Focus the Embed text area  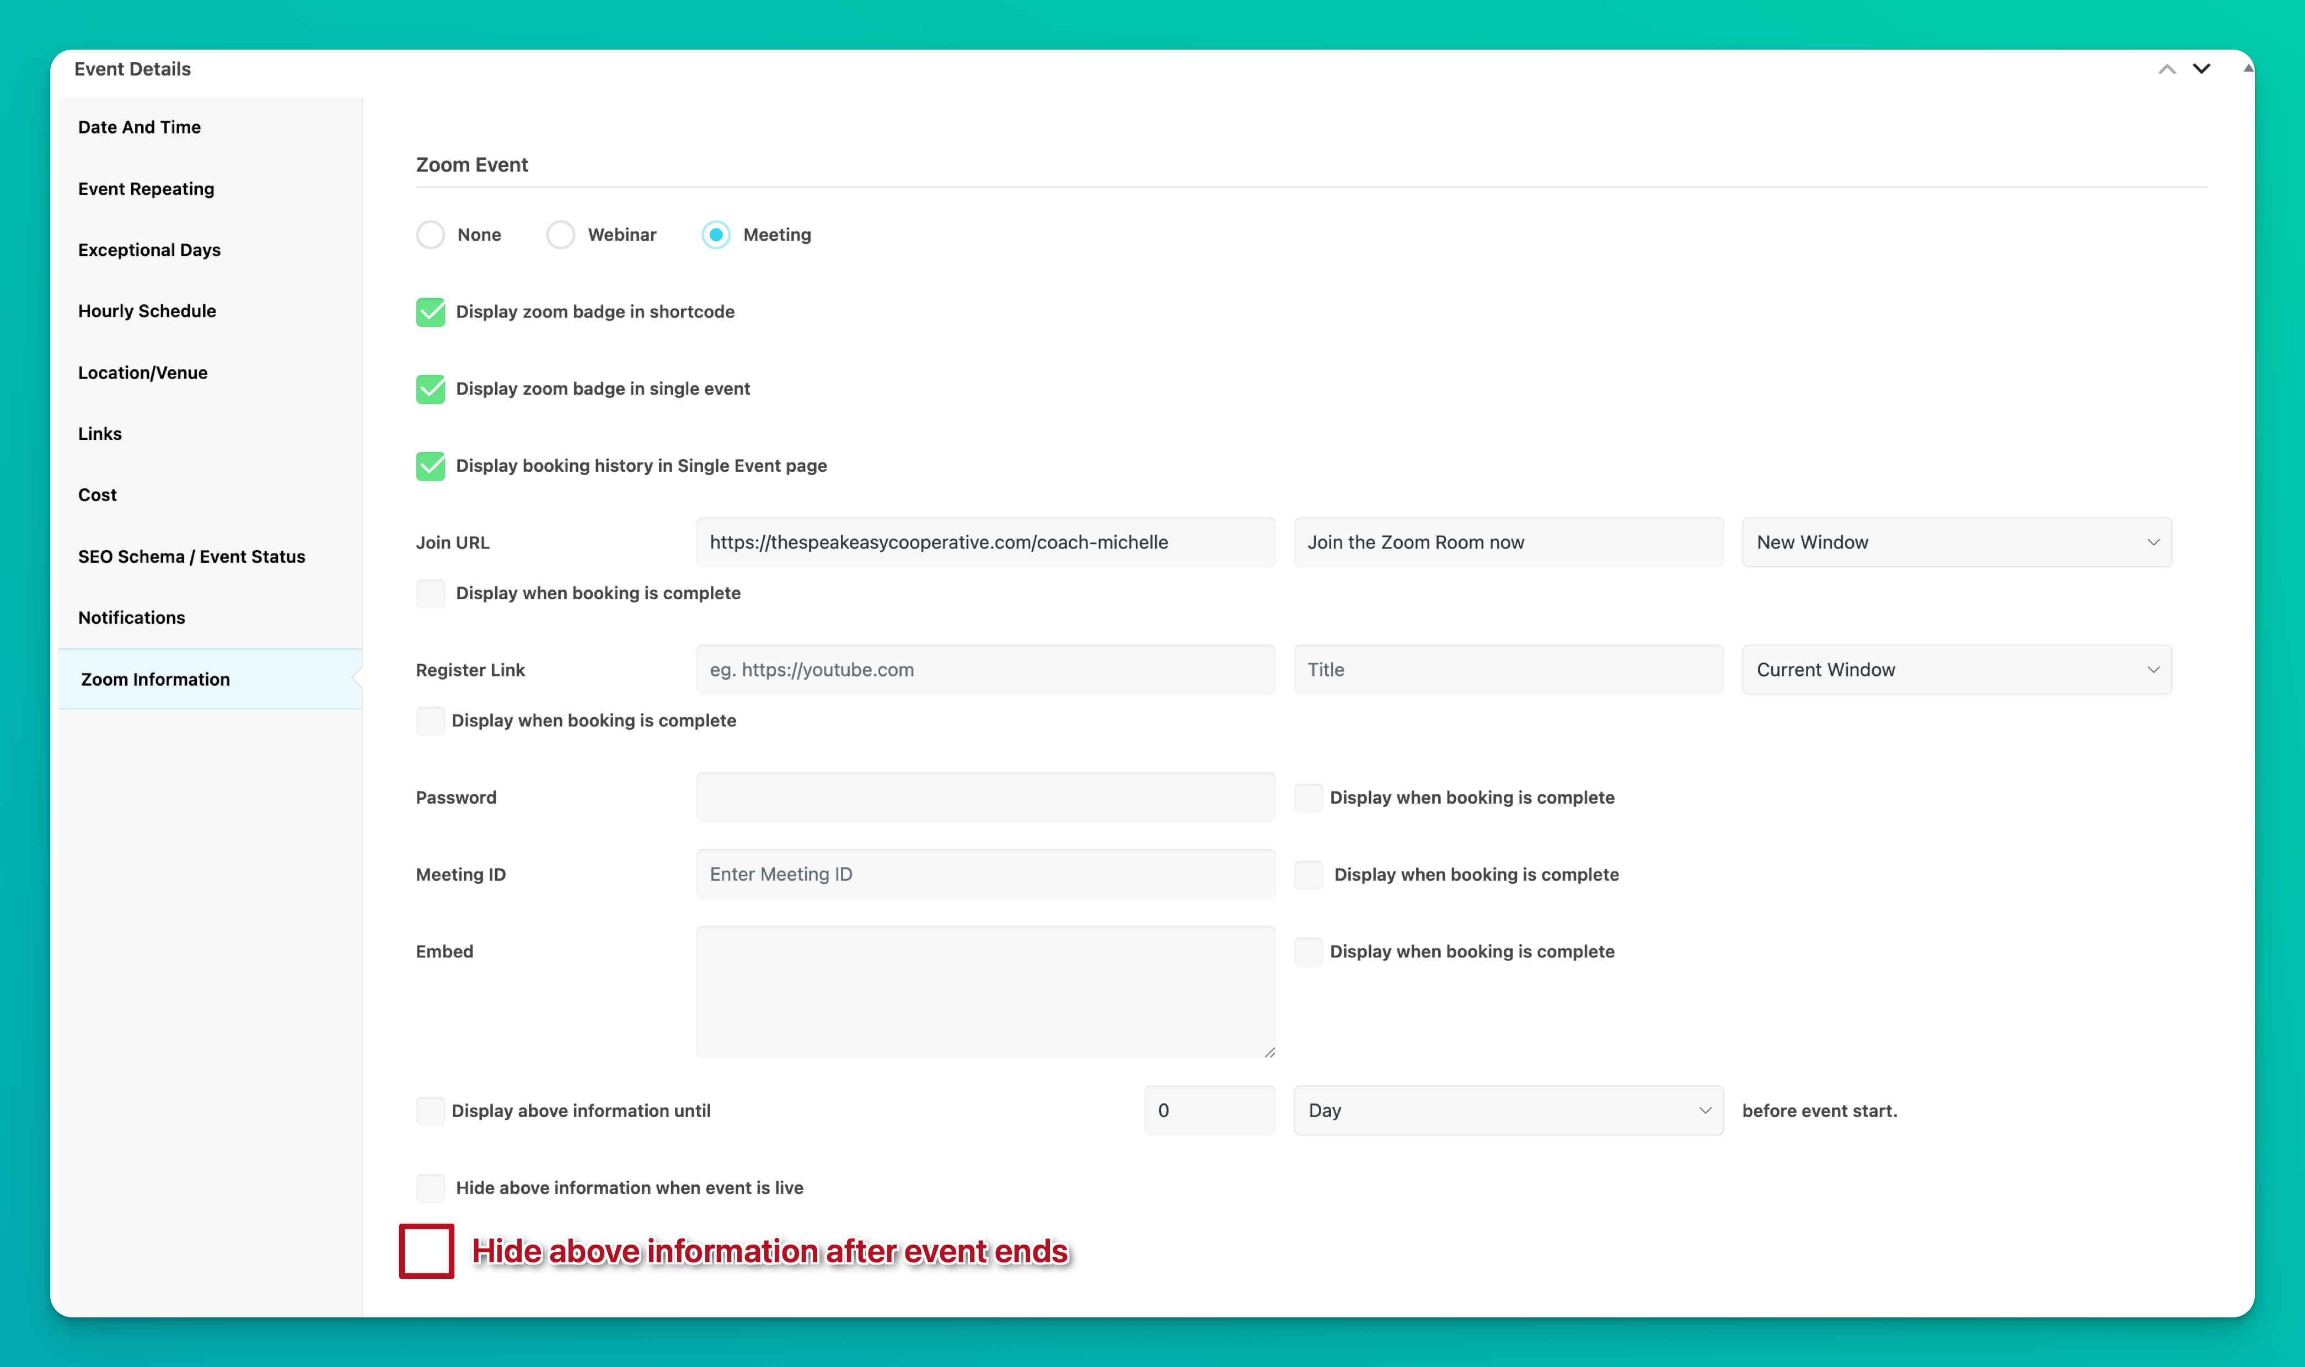click(985, 991)
